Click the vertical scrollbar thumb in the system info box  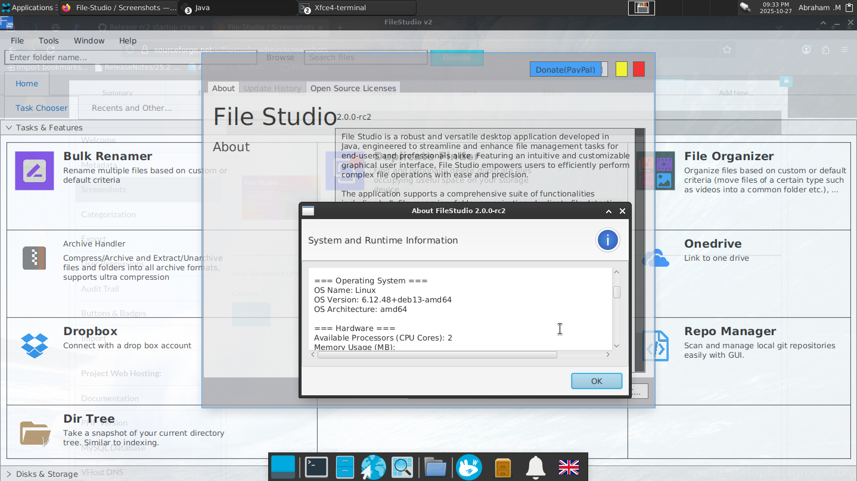point(617,292)
